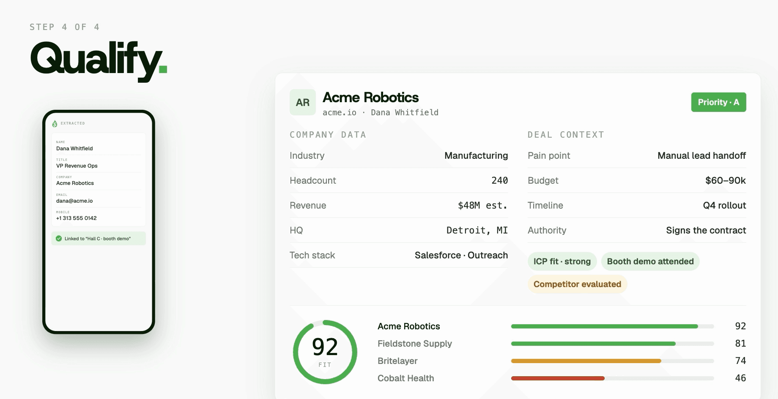This screenshot has height=399, width=778.
Task: Click the Tech stack row label
Action: 312,255
